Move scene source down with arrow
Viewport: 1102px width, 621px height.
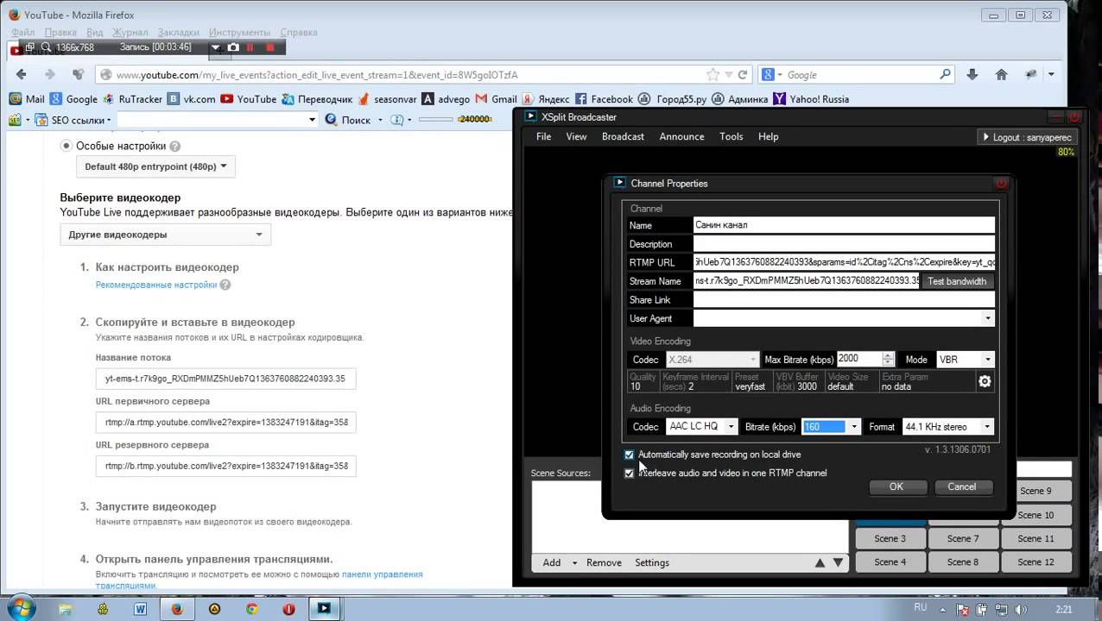(x=838, y=562)
